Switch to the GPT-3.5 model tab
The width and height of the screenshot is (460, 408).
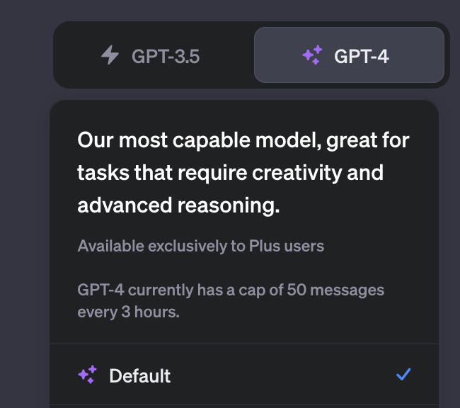click(x=151, y=55)
